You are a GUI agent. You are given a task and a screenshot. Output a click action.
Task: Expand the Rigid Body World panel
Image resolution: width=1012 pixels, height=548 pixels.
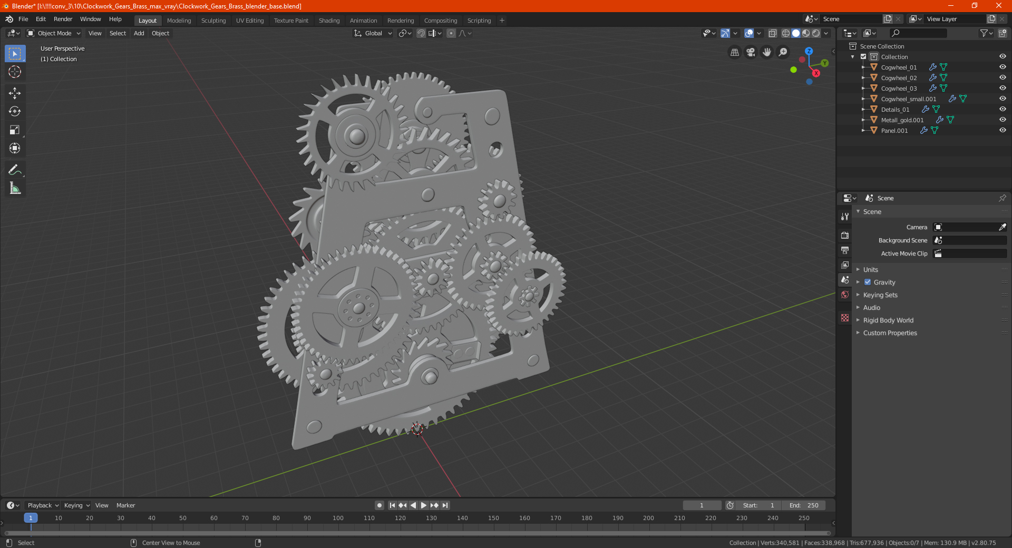[888, 320]
